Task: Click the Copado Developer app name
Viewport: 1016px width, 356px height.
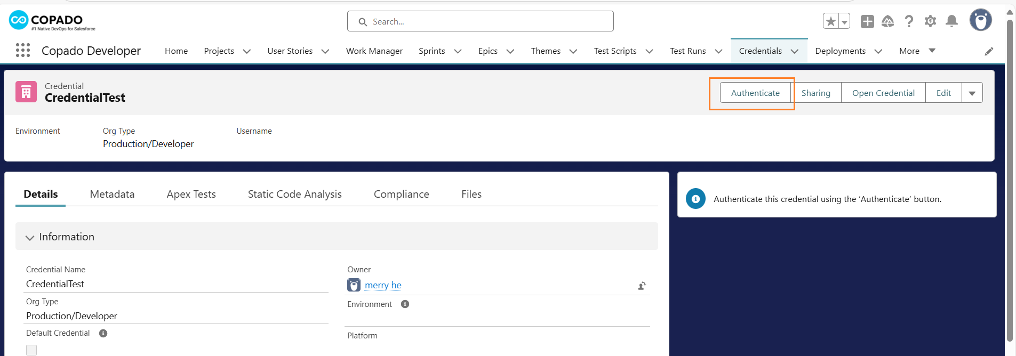Action: 91,51
